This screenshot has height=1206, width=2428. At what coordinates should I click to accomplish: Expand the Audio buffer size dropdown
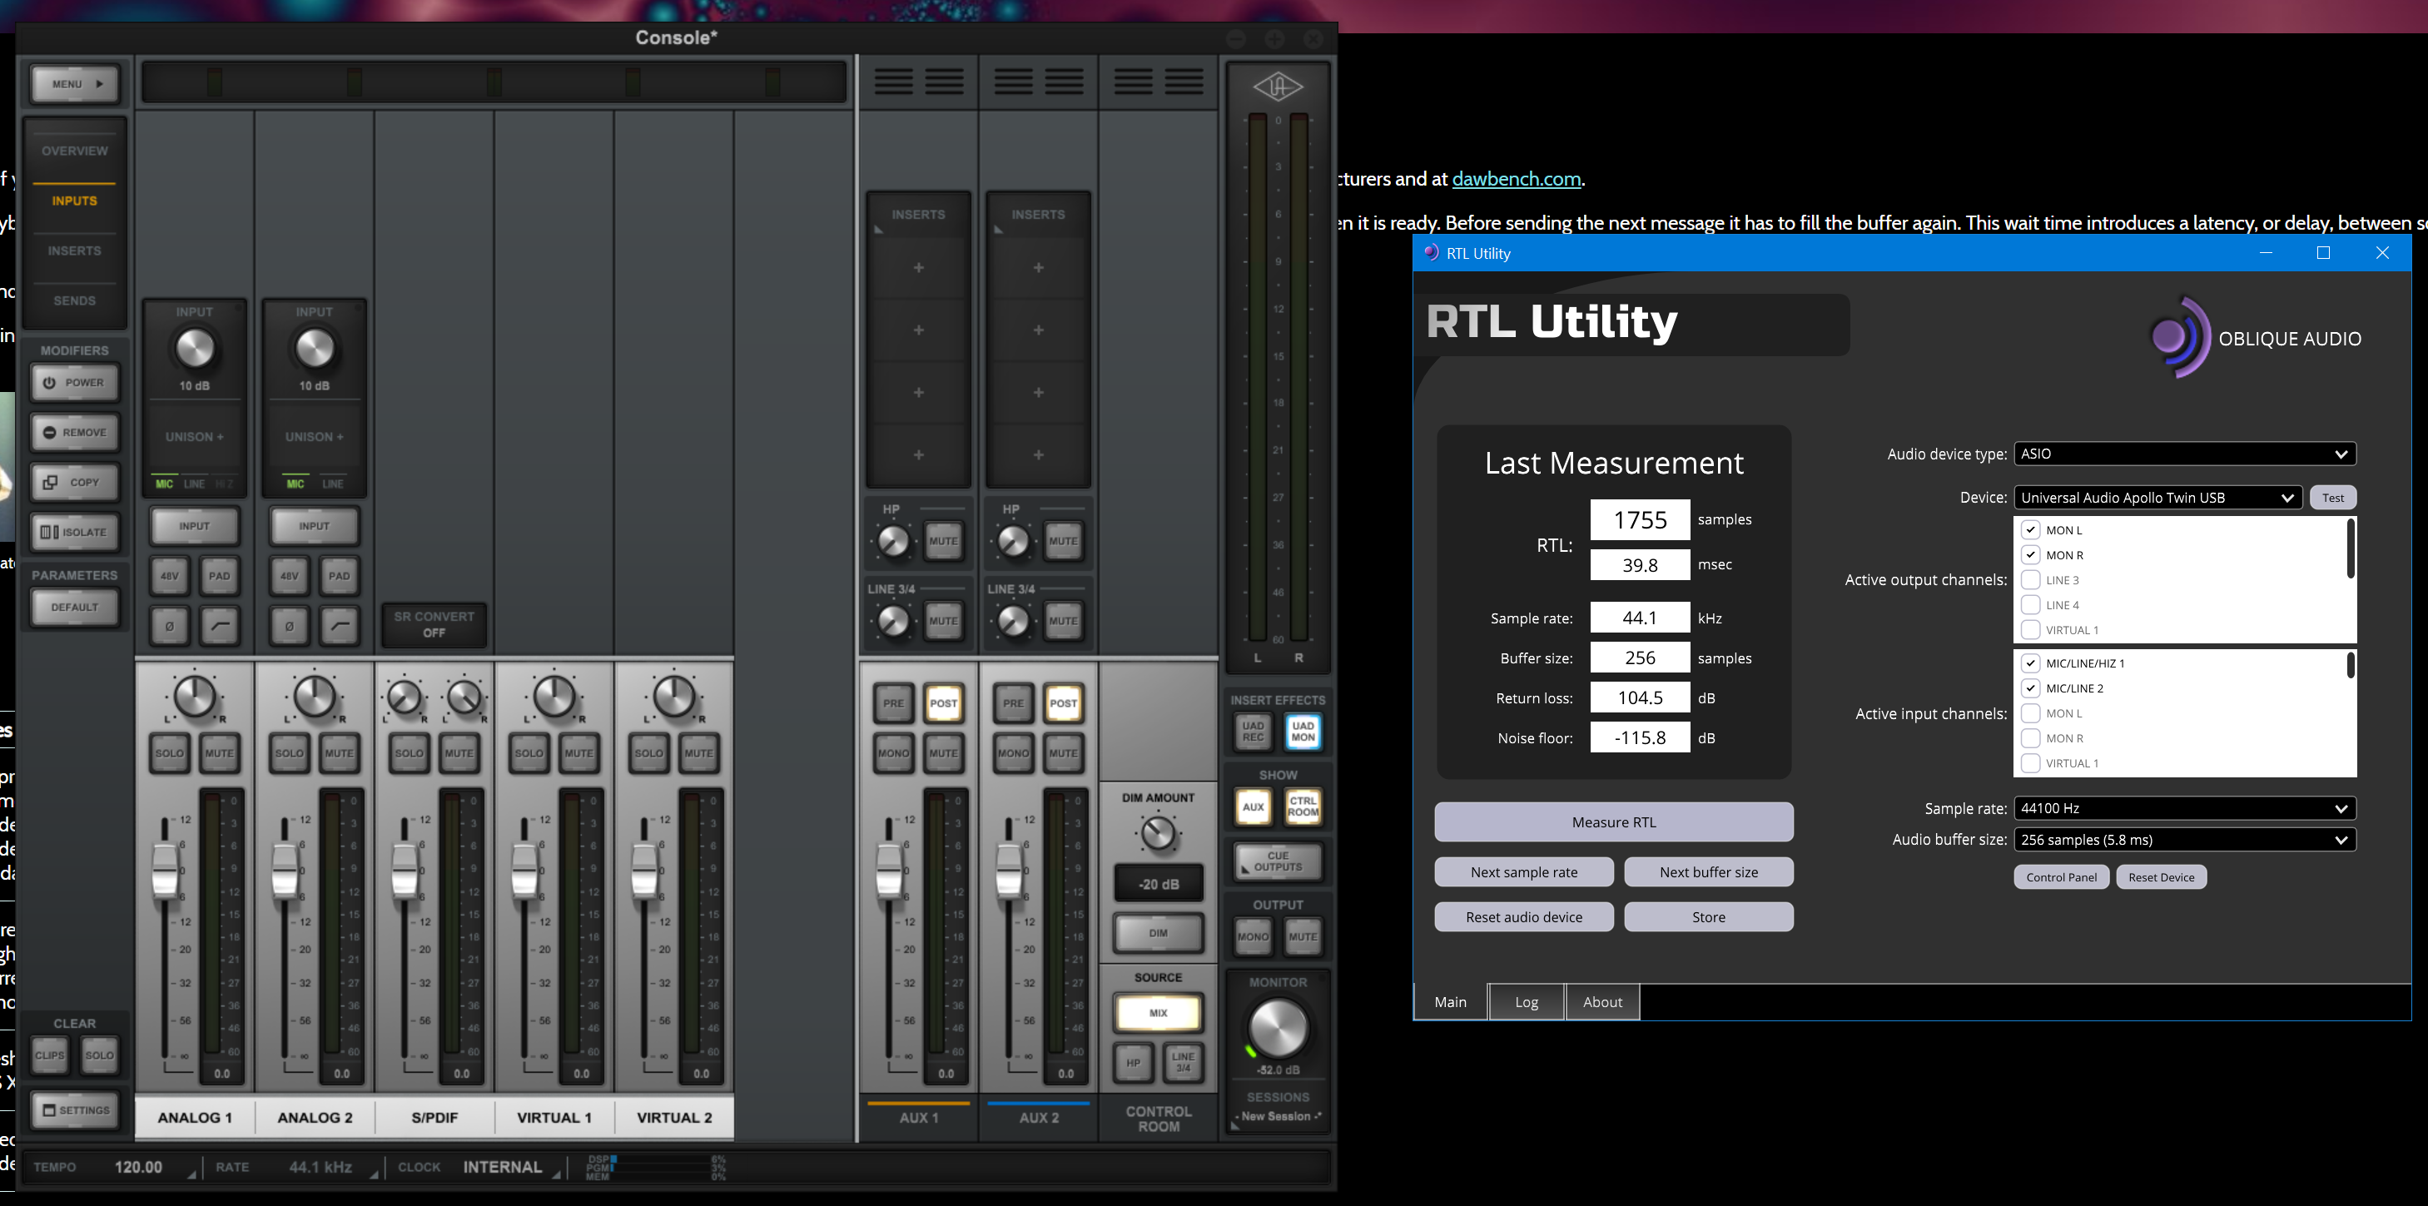2184,840
